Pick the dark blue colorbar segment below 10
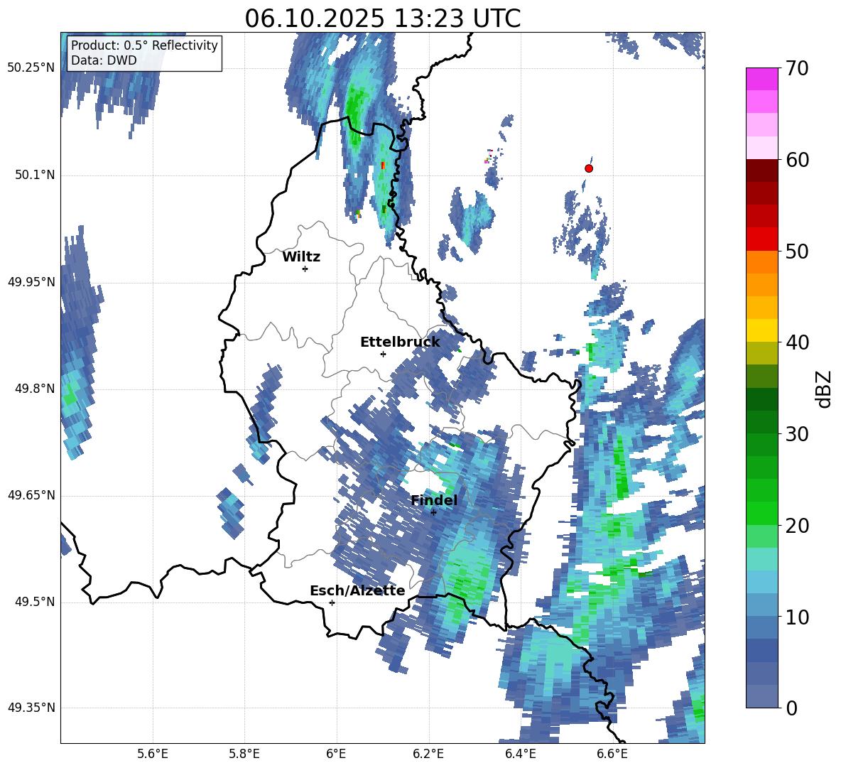The height and width of the screenshot is (768, 841). coord(762,650)
